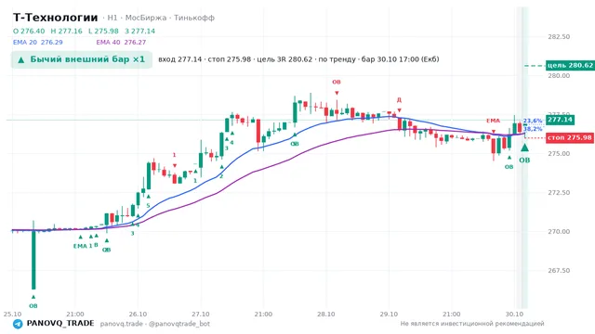Click the 'H1 · МосБиржа · Тинькофф' subtitle

(x=161, y=18)
